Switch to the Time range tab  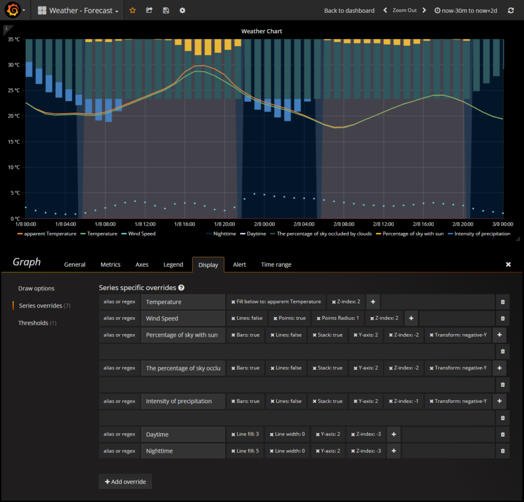(x=276, y=265)
